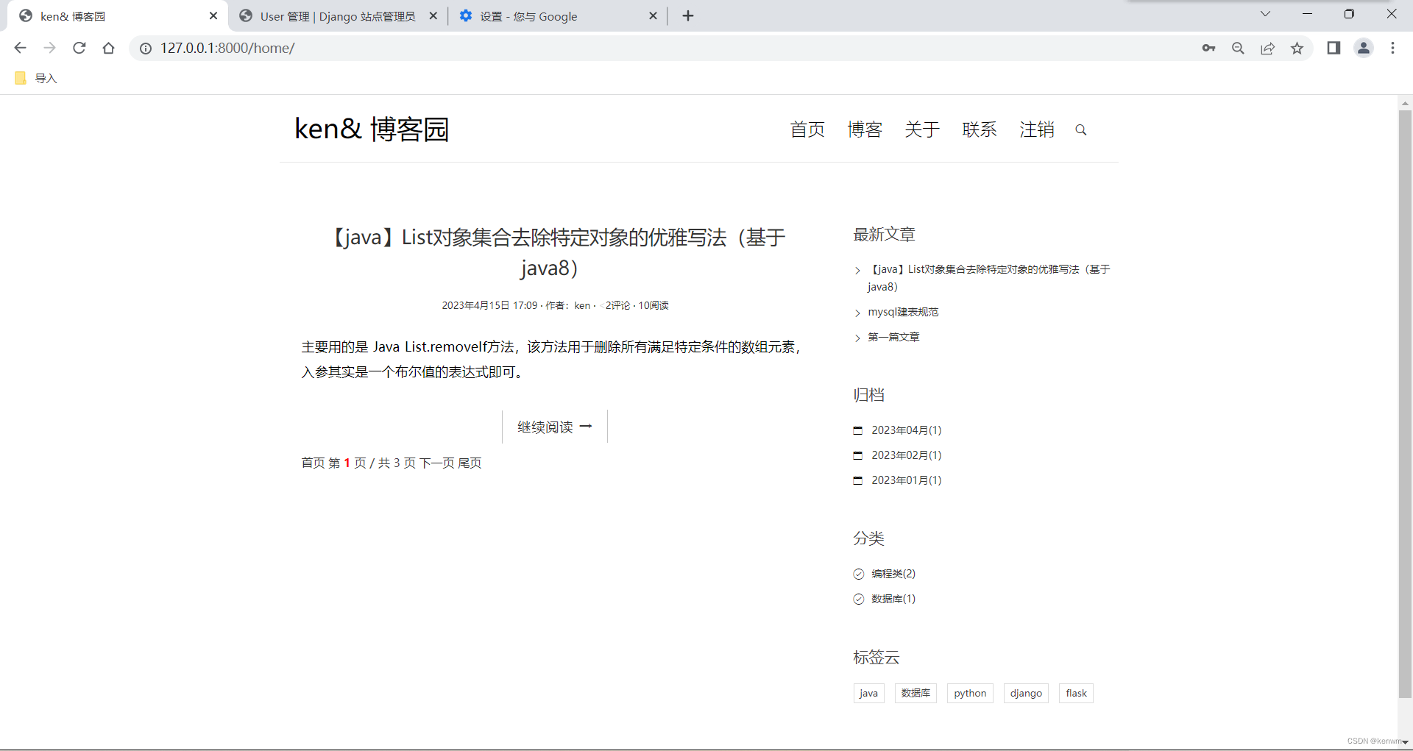
Task: Select the ken& 博客园 tab
Action: point(118,16)
